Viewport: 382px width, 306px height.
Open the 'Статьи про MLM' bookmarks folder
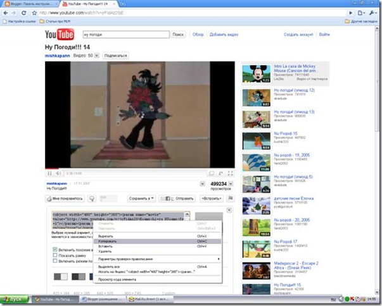(x=55, y=21)
